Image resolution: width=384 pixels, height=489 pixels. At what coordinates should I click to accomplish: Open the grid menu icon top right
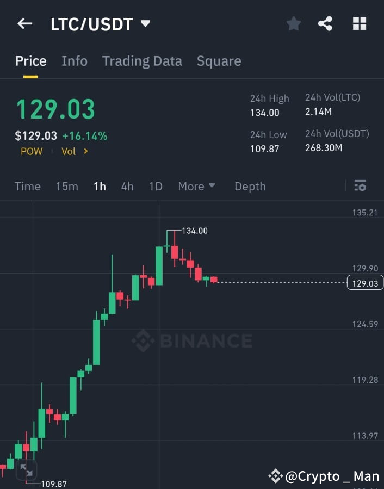pos(360,23)
